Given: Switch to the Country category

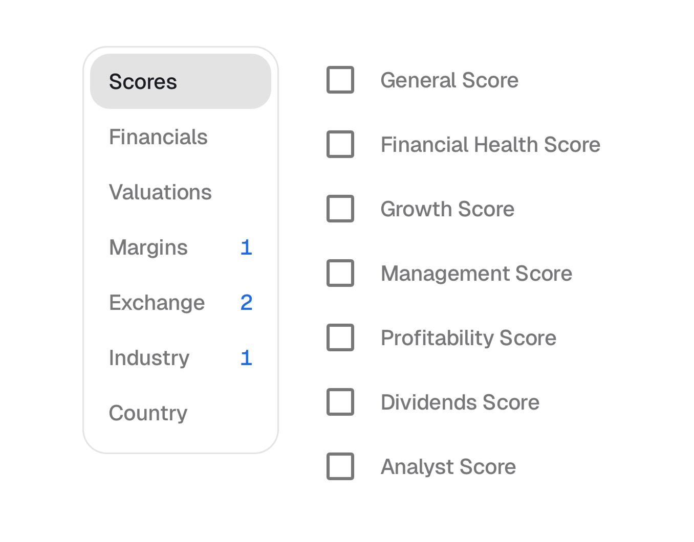Looking at the screenshot, I should pyautogui.click(x=148, y=413).
